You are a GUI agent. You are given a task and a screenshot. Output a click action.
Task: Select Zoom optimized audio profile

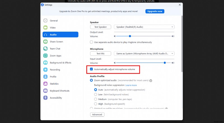pos(91,80)
